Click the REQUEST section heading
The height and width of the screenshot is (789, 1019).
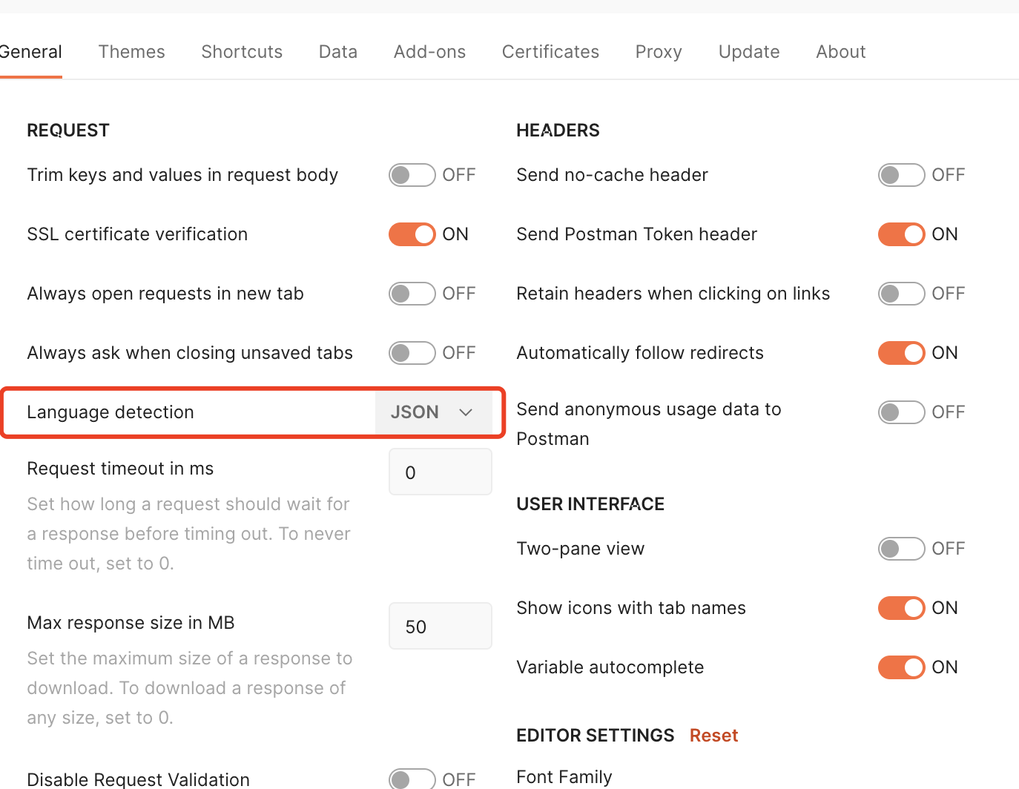pos(68,131)
